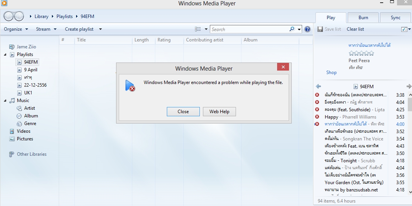Click the Artist icon in Music
This screenshot has height=206, width=412.
tap(19, 108)
